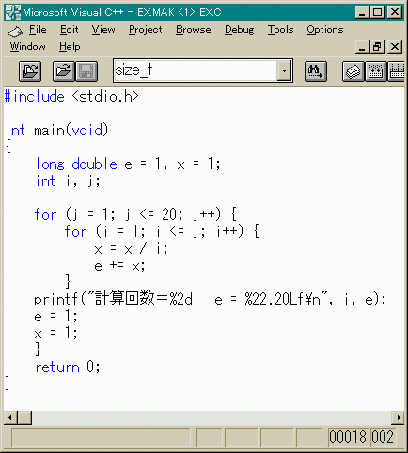Click the Open file folder icon
Viewport: 408px width, 453px height.
point(64,71)
